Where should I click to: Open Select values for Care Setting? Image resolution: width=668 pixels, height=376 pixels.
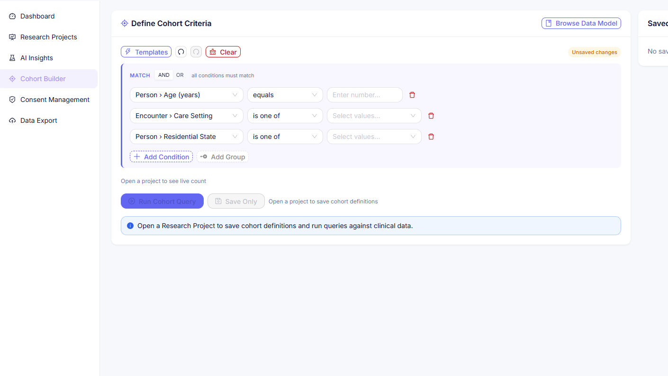[x=374, y=116]
